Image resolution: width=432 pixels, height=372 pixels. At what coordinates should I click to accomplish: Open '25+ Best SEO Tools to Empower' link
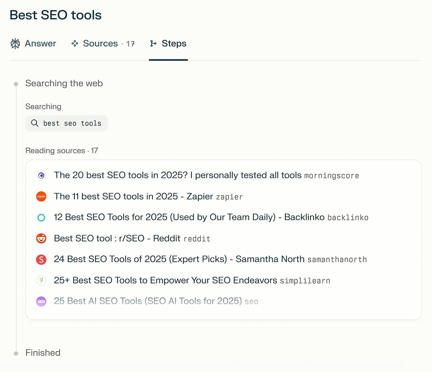click(165, 280)
